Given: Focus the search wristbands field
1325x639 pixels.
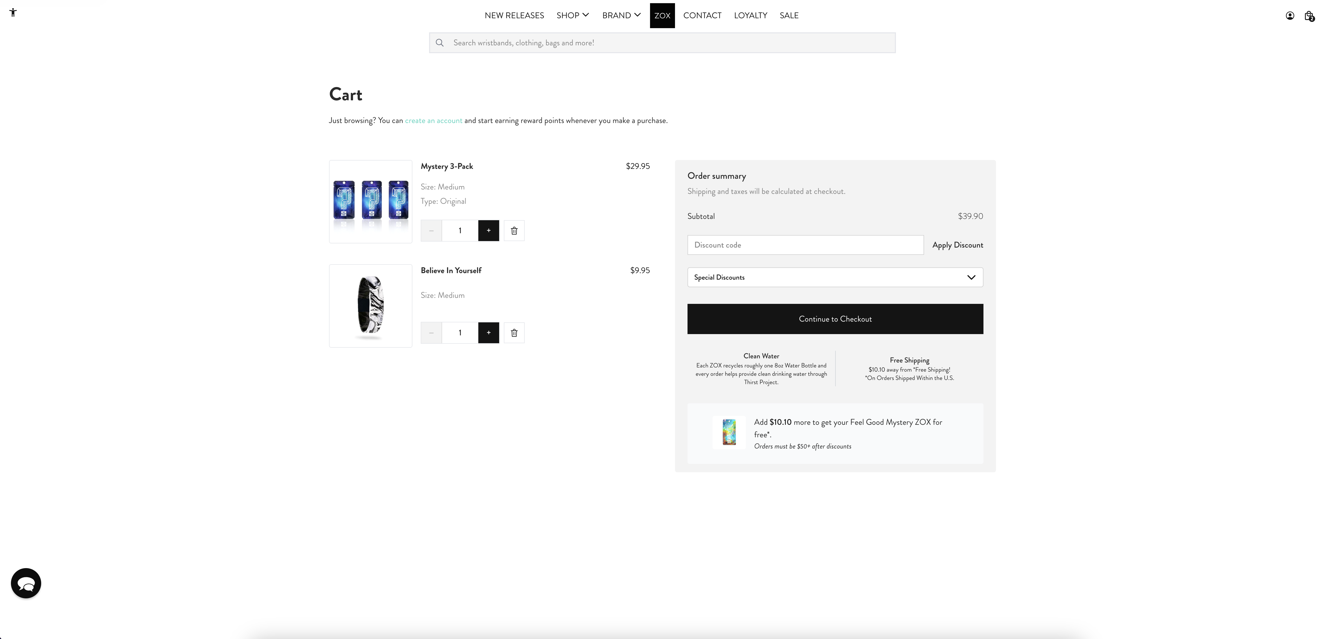Looking at the screenshot, I should coord(662,43).
